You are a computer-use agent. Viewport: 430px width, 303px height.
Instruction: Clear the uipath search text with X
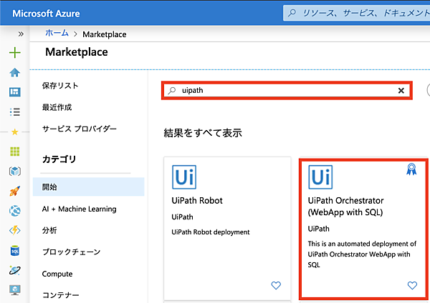click(x=401, y=91)
